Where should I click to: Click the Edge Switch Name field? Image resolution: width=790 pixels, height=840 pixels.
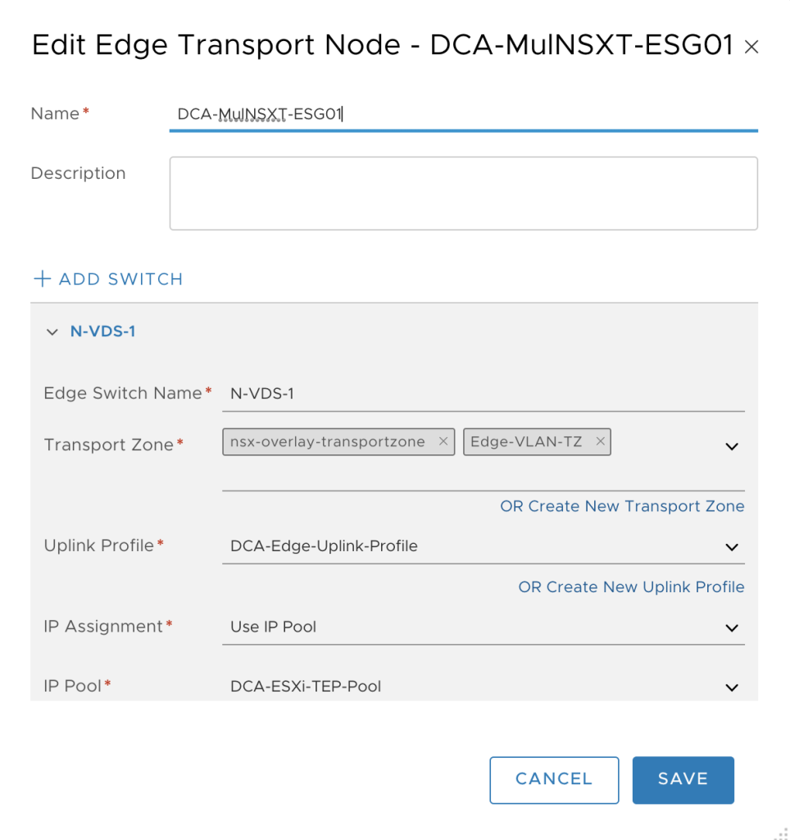[x=484, y=395]
